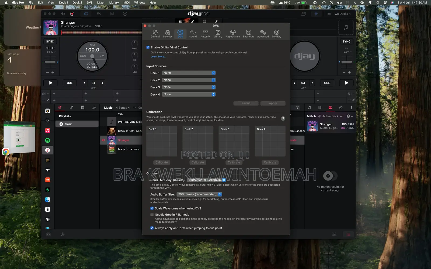The width and height of the screenshot is (431, 269).
Task: Open Deck 2 input source dropdown
Action: click(x=189, y=80)
